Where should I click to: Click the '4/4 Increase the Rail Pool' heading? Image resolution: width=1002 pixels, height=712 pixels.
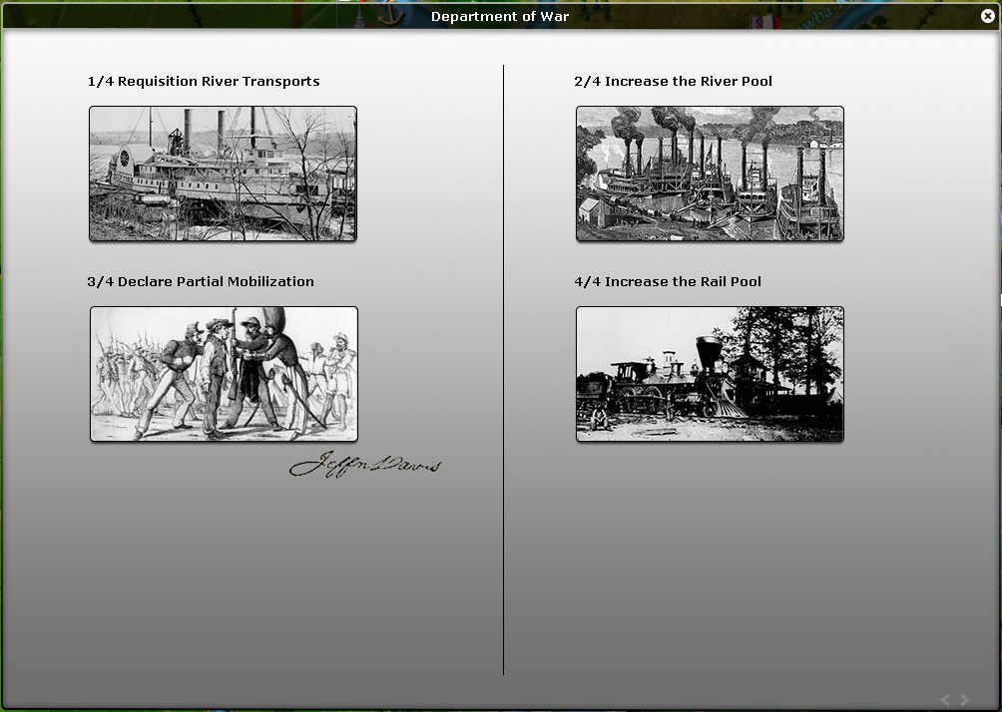(x=668, y=282)
